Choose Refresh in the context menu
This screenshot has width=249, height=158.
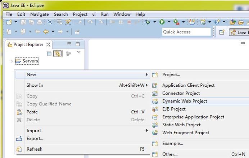coord(82,149)
